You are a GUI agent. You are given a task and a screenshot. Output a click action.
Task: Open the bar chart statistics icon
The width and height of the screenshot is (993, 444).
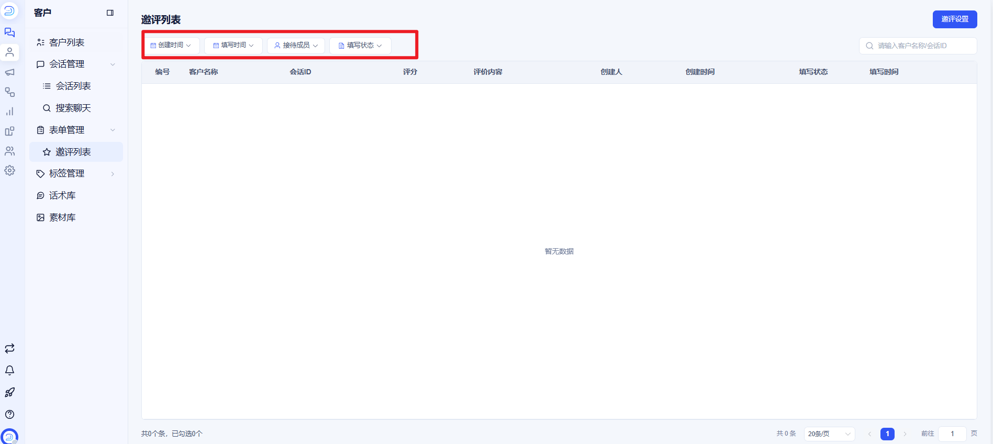pyautogui.click(x=9, y=112)
